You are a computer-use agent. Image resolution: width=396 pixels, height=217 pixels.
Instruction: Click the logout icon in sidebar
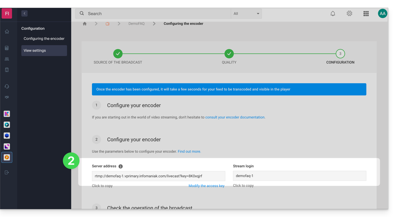coord(7,172)
